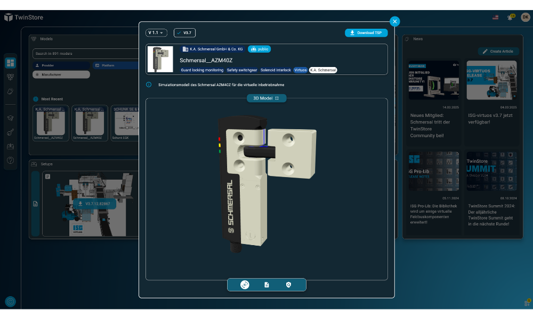This screenshot has width=533, height=319.
Task: Click the Download TSP button
Action: [x=366, y=33]
